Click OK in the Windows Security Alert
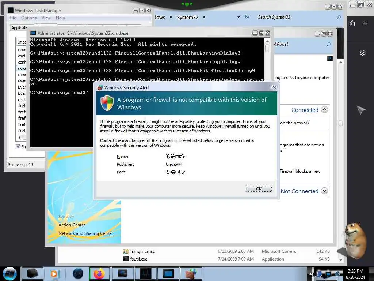 (259, 189)
